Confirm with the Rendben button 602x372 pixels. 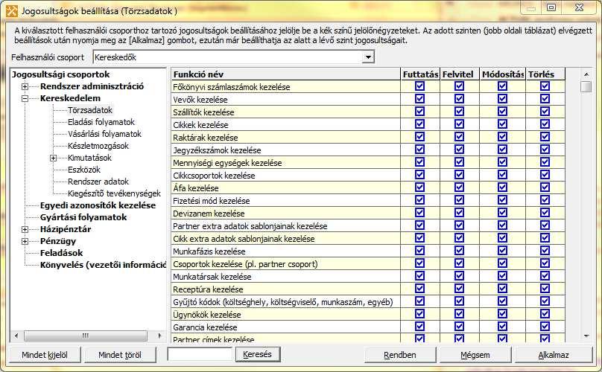pyautogui.click(x=399, y=355)
